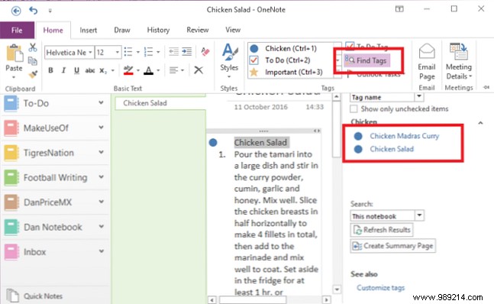Open the Draw tab
494x304 pixels.
coord(122,30)
